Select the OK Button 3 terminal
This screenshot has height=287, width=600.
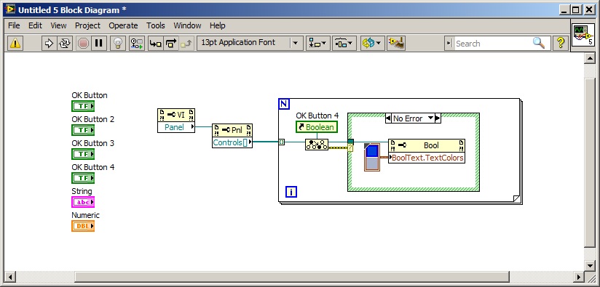[83, 154]
